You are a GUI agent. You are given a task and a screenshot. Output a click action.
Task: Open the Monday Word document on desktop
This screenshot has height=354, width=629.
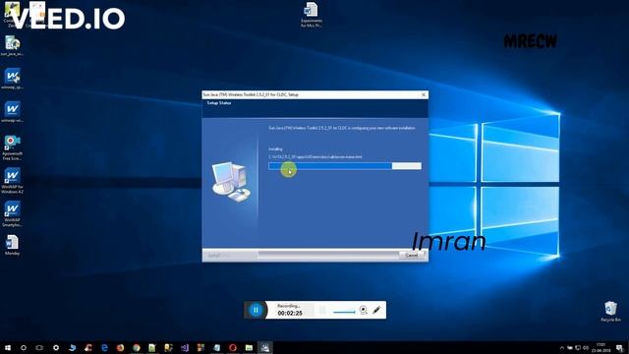pyautogui.click(x=12, y=245)
